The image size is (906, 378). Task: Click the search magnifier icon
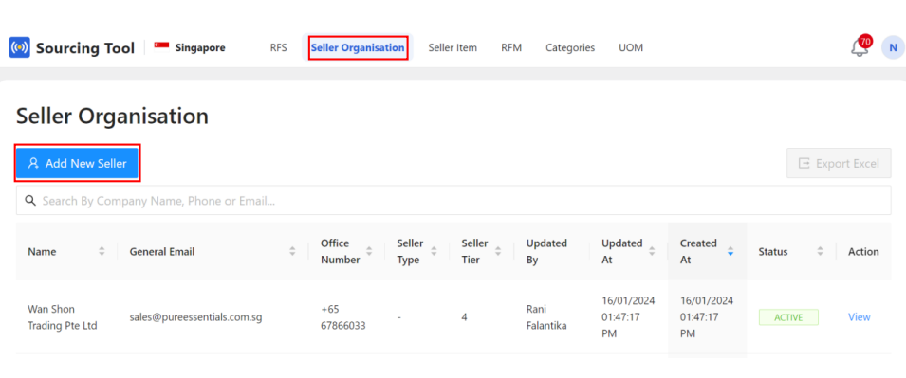tap(30, 200)
